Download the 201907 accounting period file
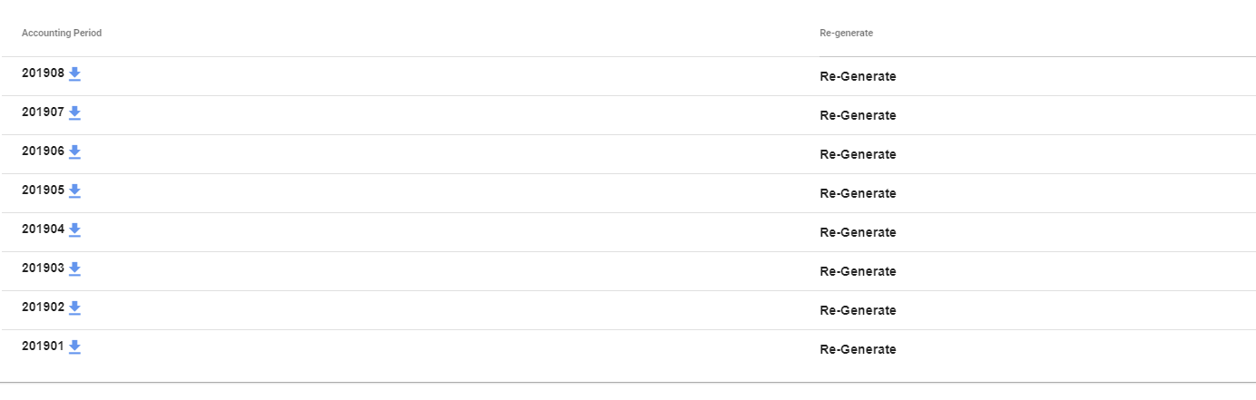Image resolution: width=1256 pixels, height=400 pixels. click(x=74, y=112)
